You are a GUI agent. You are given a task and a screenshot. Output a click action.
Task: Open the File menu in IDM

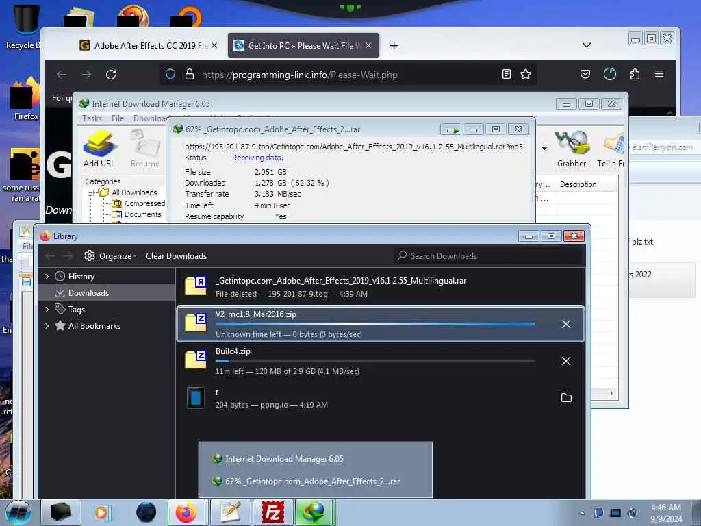(118, 118)
